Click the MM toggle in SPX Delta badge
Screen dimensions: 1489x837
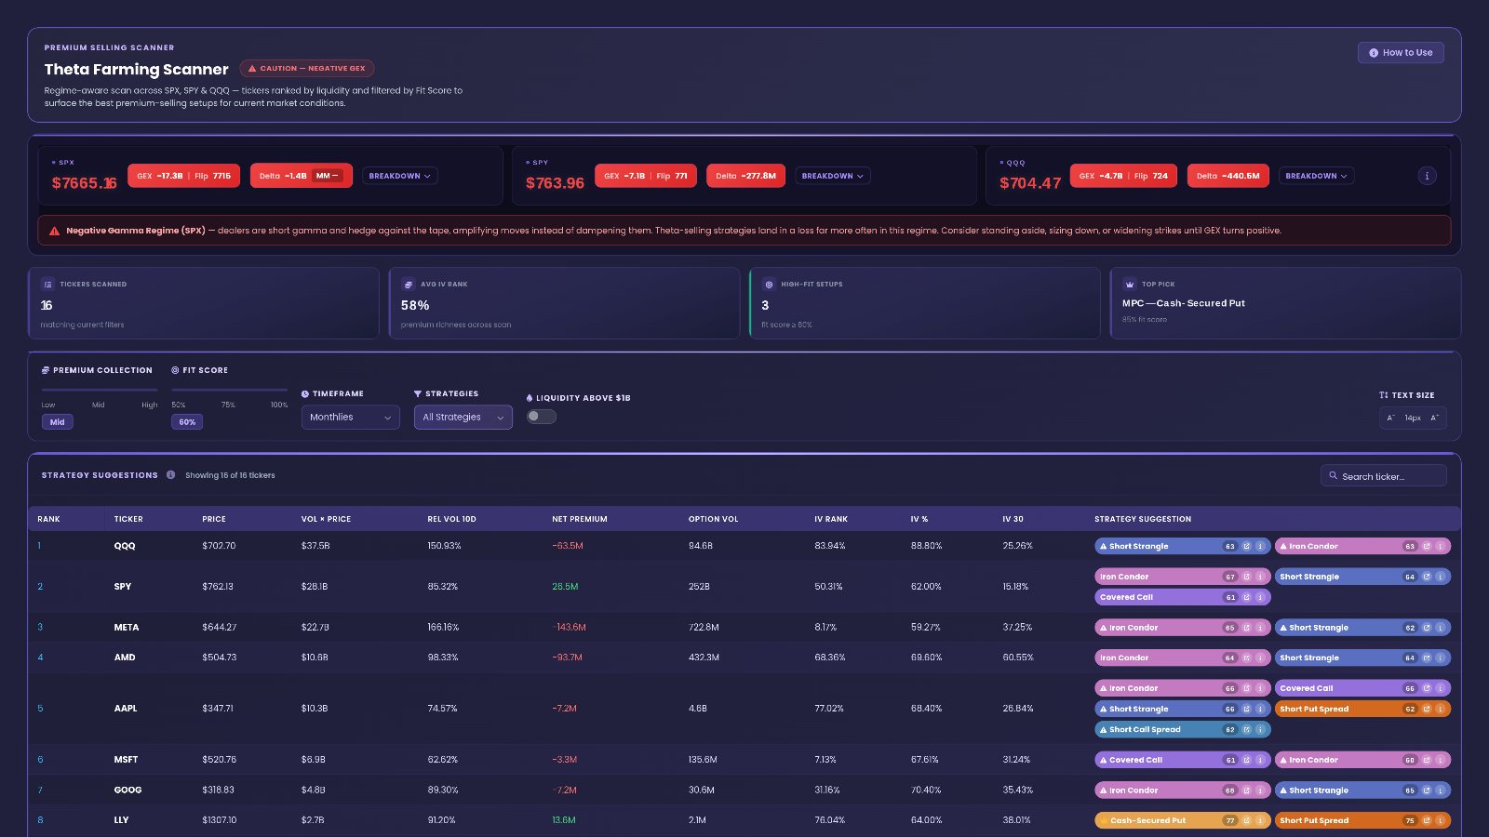327,176
